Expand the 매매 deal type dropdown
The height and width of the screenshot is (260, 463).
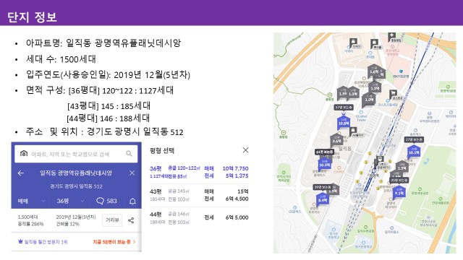(x=31, y=201)
